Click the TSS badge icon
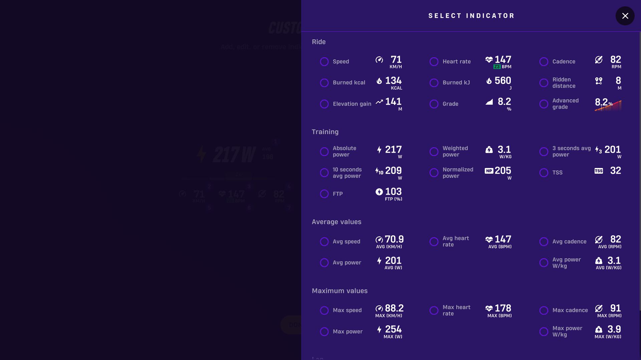The image size is (641, 360). pos(599,171)
